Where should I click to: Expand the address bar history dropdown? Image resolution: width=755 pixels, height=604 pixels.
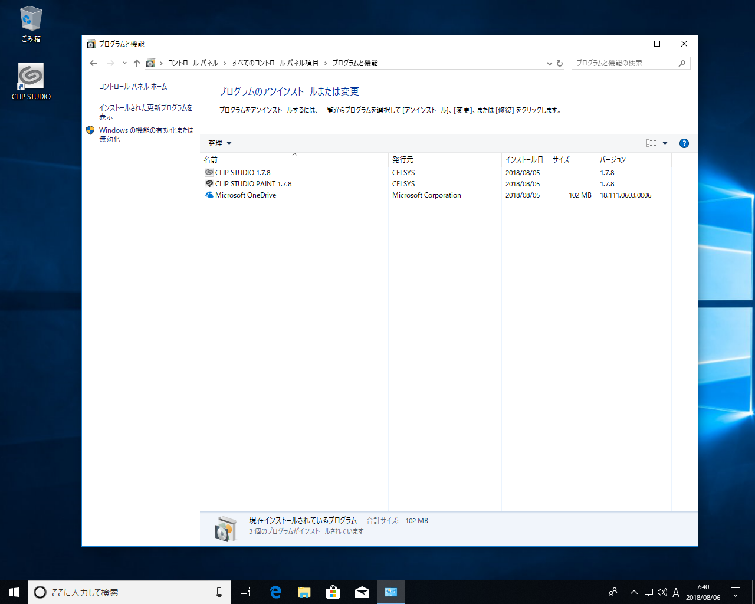pyautogui.click(x=549, y=63)
